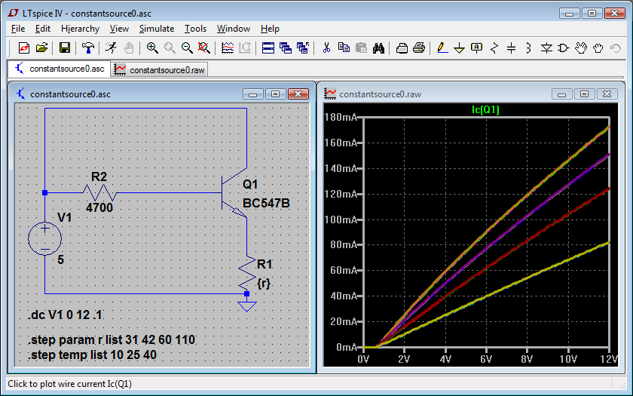Cascade windows toolbar icon
Image resolution: width=633 pixels, height=396 pixels.
point(286,48)
